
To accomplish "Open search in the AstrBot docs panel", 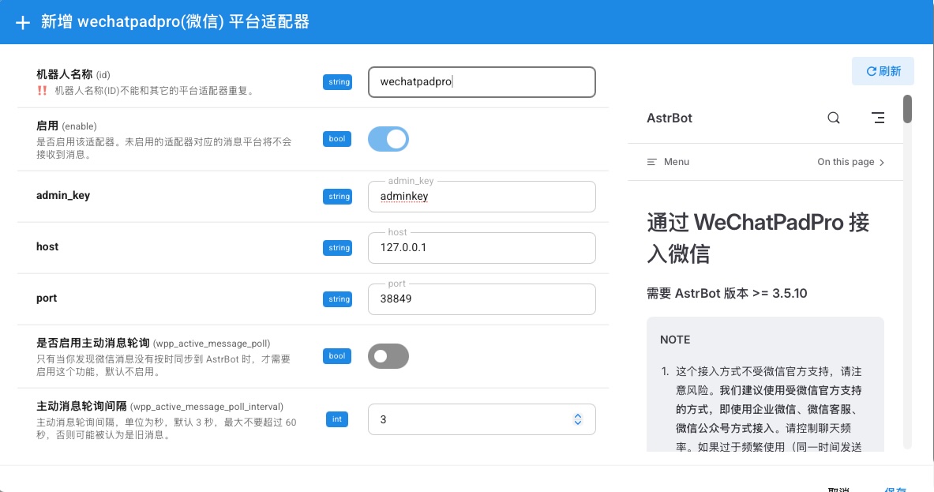I will coord(833,118).
